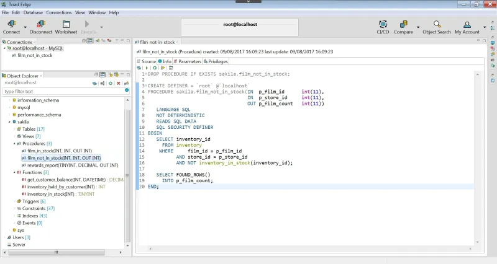497x264 pixels.
Task: Open the Connections menu
Action: [59, 12]
